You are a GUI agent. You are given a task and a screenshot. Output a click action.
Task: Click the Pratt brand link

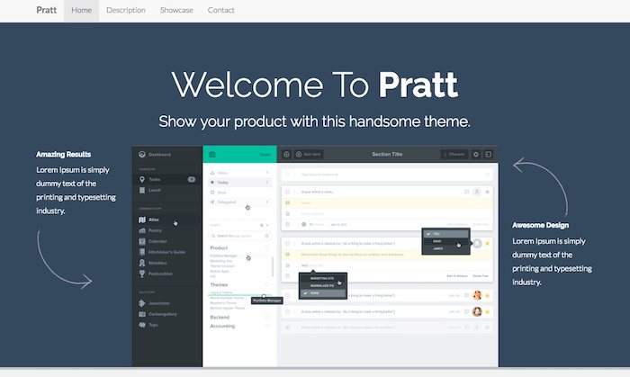coord(46,10)
